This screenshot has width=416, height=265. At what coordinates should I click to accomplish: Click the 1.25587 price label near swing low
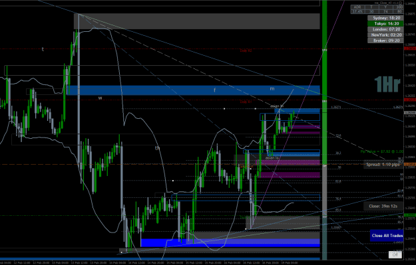click(x=336, y=227)
